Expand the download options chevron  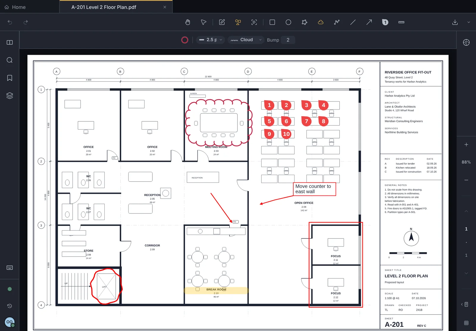[469, 22]
